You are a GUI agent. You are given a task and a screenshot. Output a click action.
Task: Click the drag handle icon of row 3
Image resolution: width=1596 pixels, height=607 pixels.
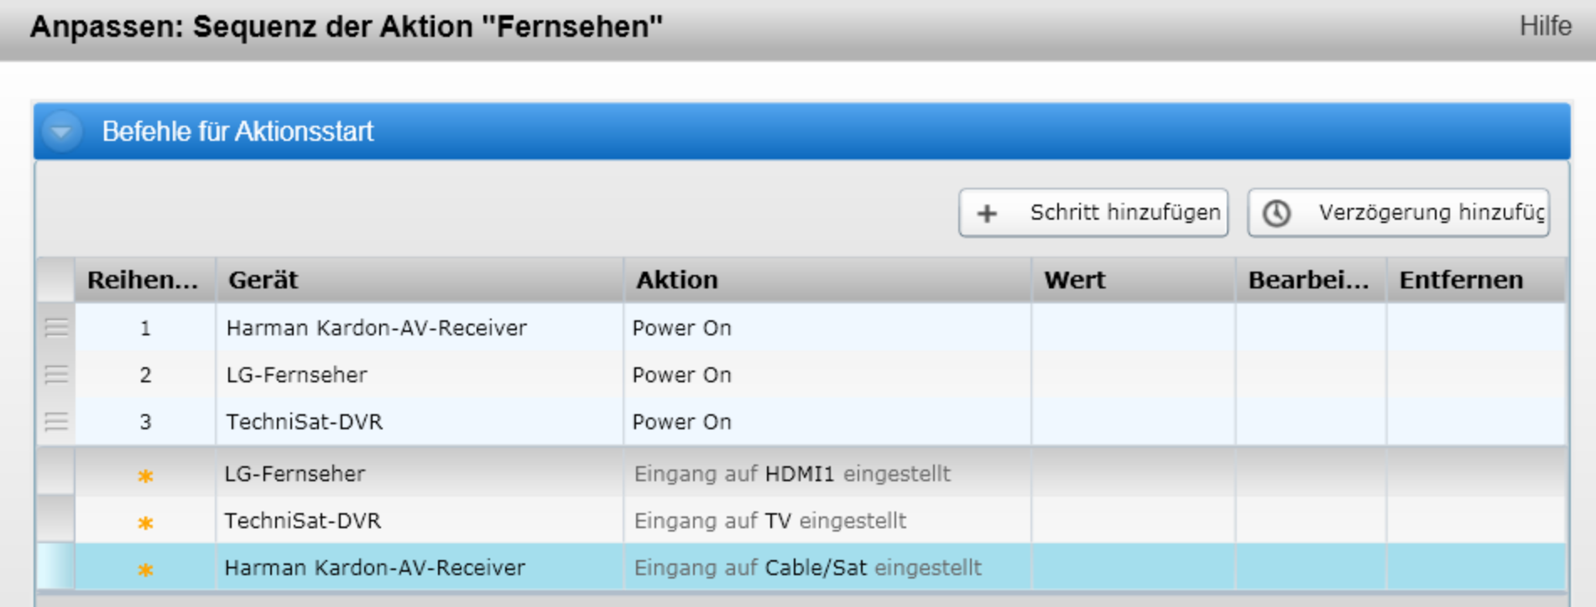(x=56, y=422)
